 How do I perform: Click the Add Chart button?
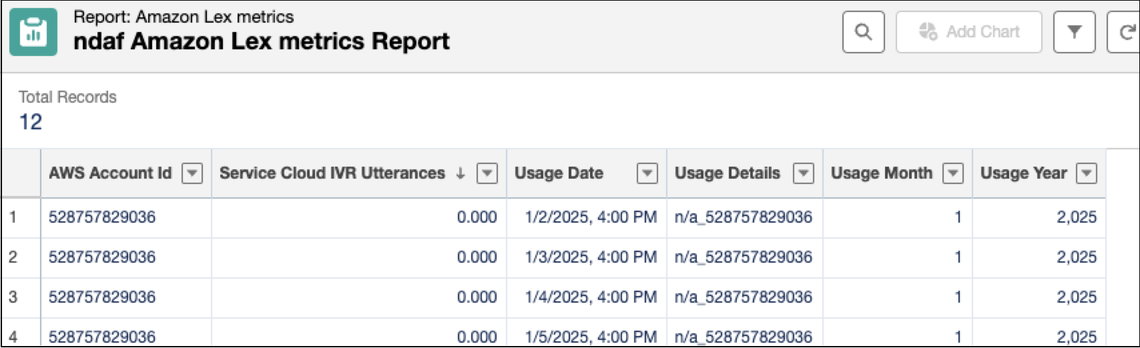click(x=968, y=32)
